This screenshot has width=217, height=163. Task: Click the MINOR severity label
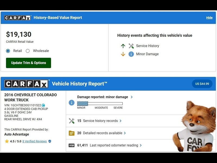tap(81, 108)
